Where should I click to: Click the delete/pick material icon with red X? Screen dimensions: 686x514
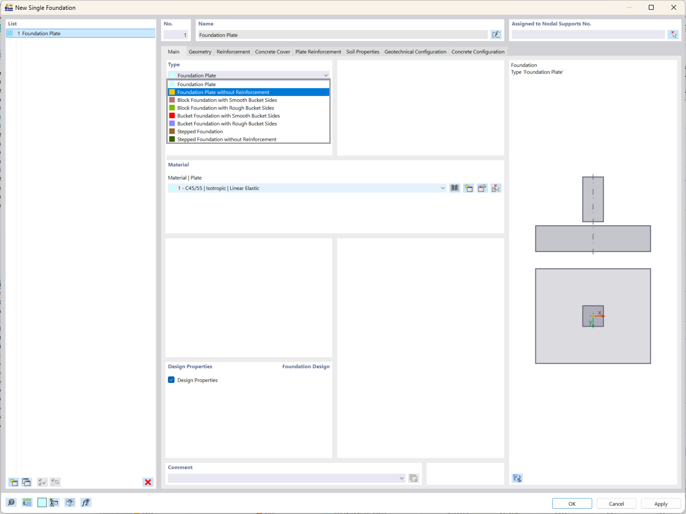point(496,188)
